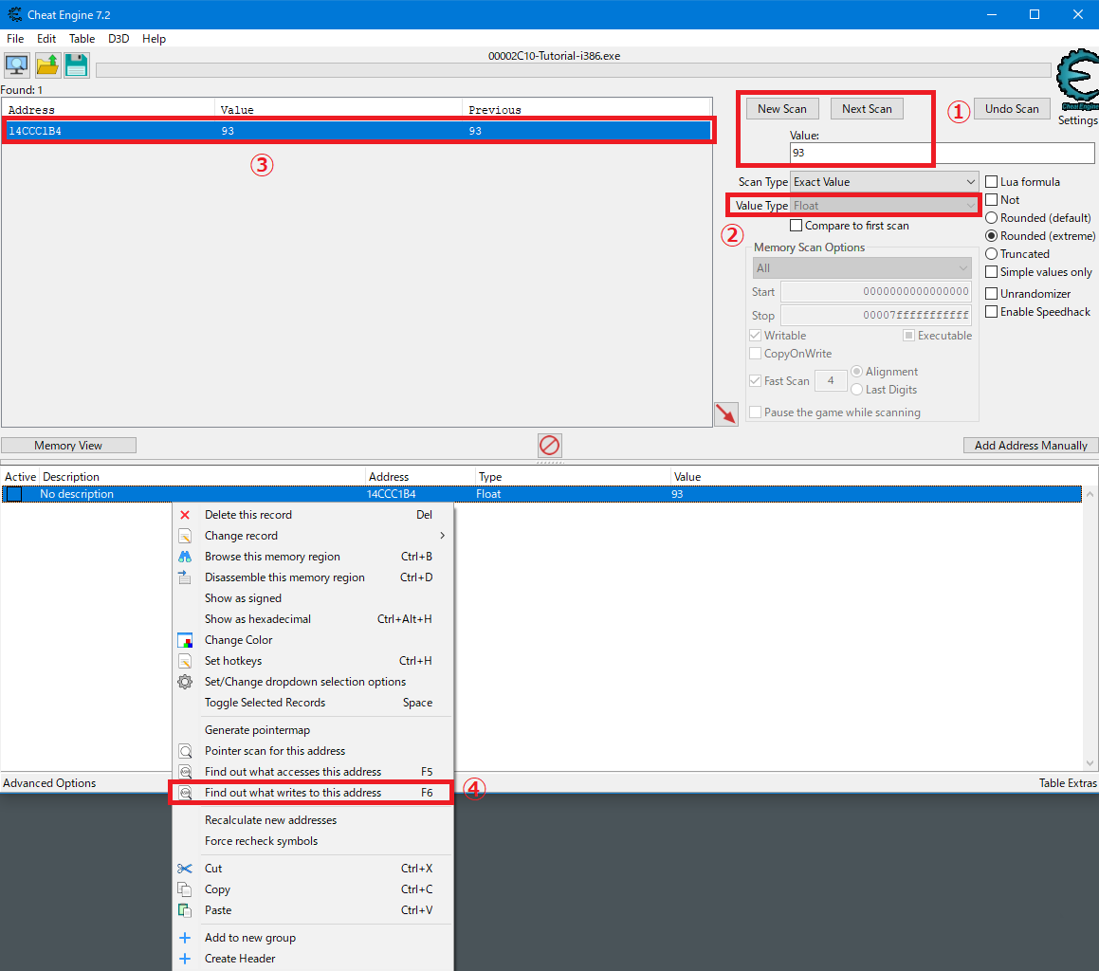Open the memory region All dropdown

coord(861,268)
